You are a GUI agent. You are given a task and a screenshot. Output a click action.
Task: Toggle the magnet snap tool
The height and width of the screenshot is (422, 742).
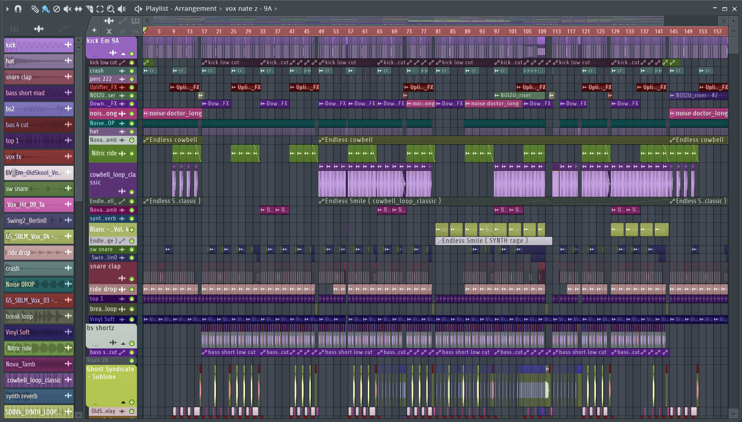pyautogui.click(x=18, y=9)
